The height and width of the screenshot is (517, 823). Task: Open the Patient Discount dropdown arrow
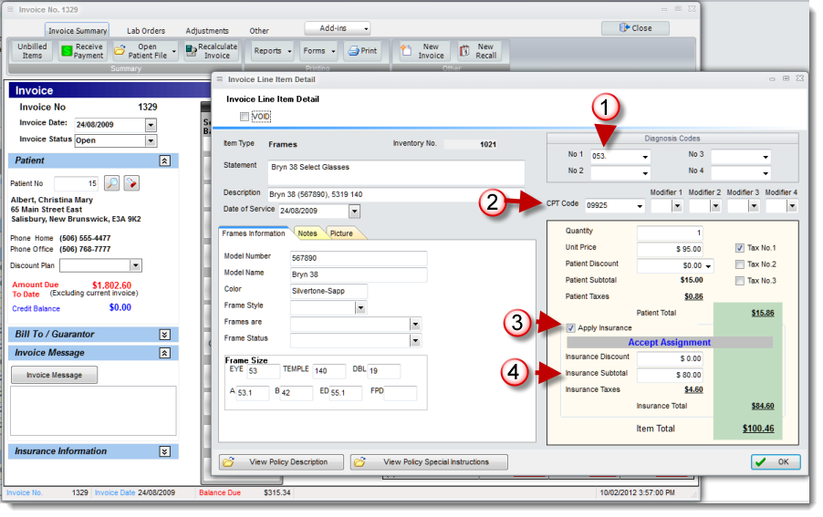click(708, 266)
